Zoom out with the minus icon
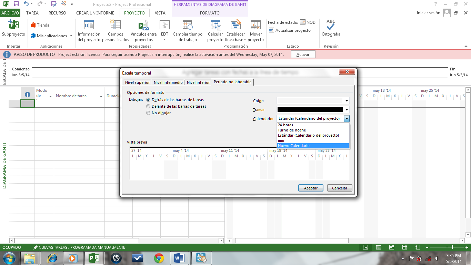This screenshot has height=265, width=471. click(427, 247)
